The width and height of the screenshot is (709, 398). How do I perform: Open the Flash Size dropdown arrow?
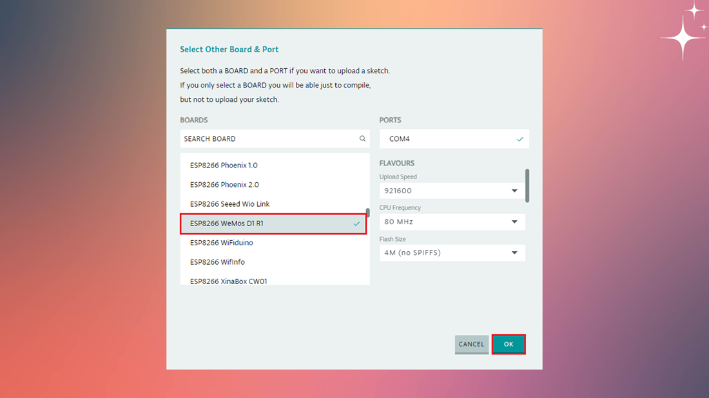[x=514, y=253]
